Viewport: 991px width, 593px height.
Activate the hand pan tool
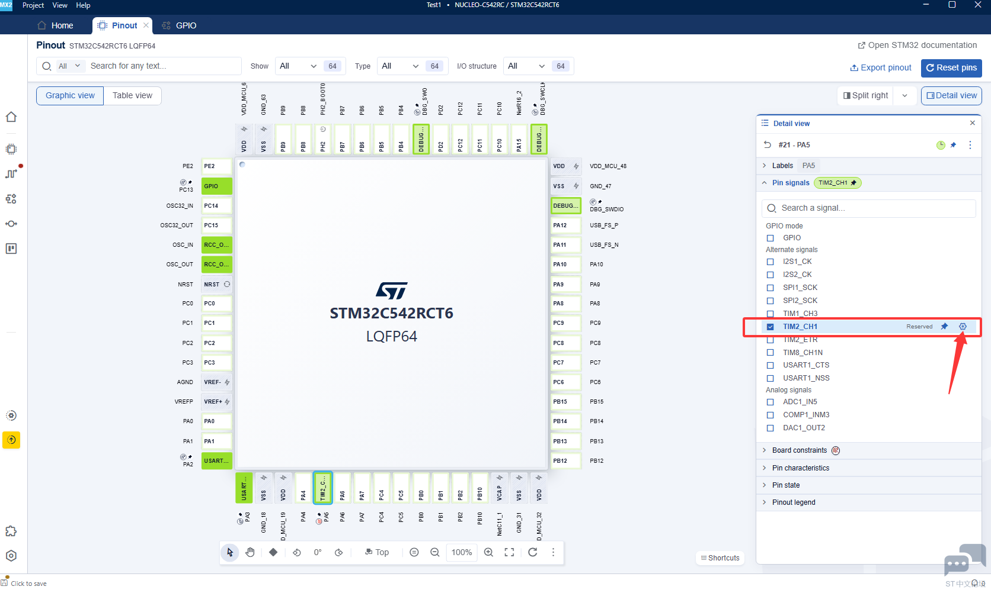point(250,552)
